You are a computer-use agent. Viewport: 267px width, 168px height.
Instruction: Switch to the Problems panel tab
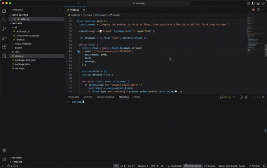[x=73, y=97]
